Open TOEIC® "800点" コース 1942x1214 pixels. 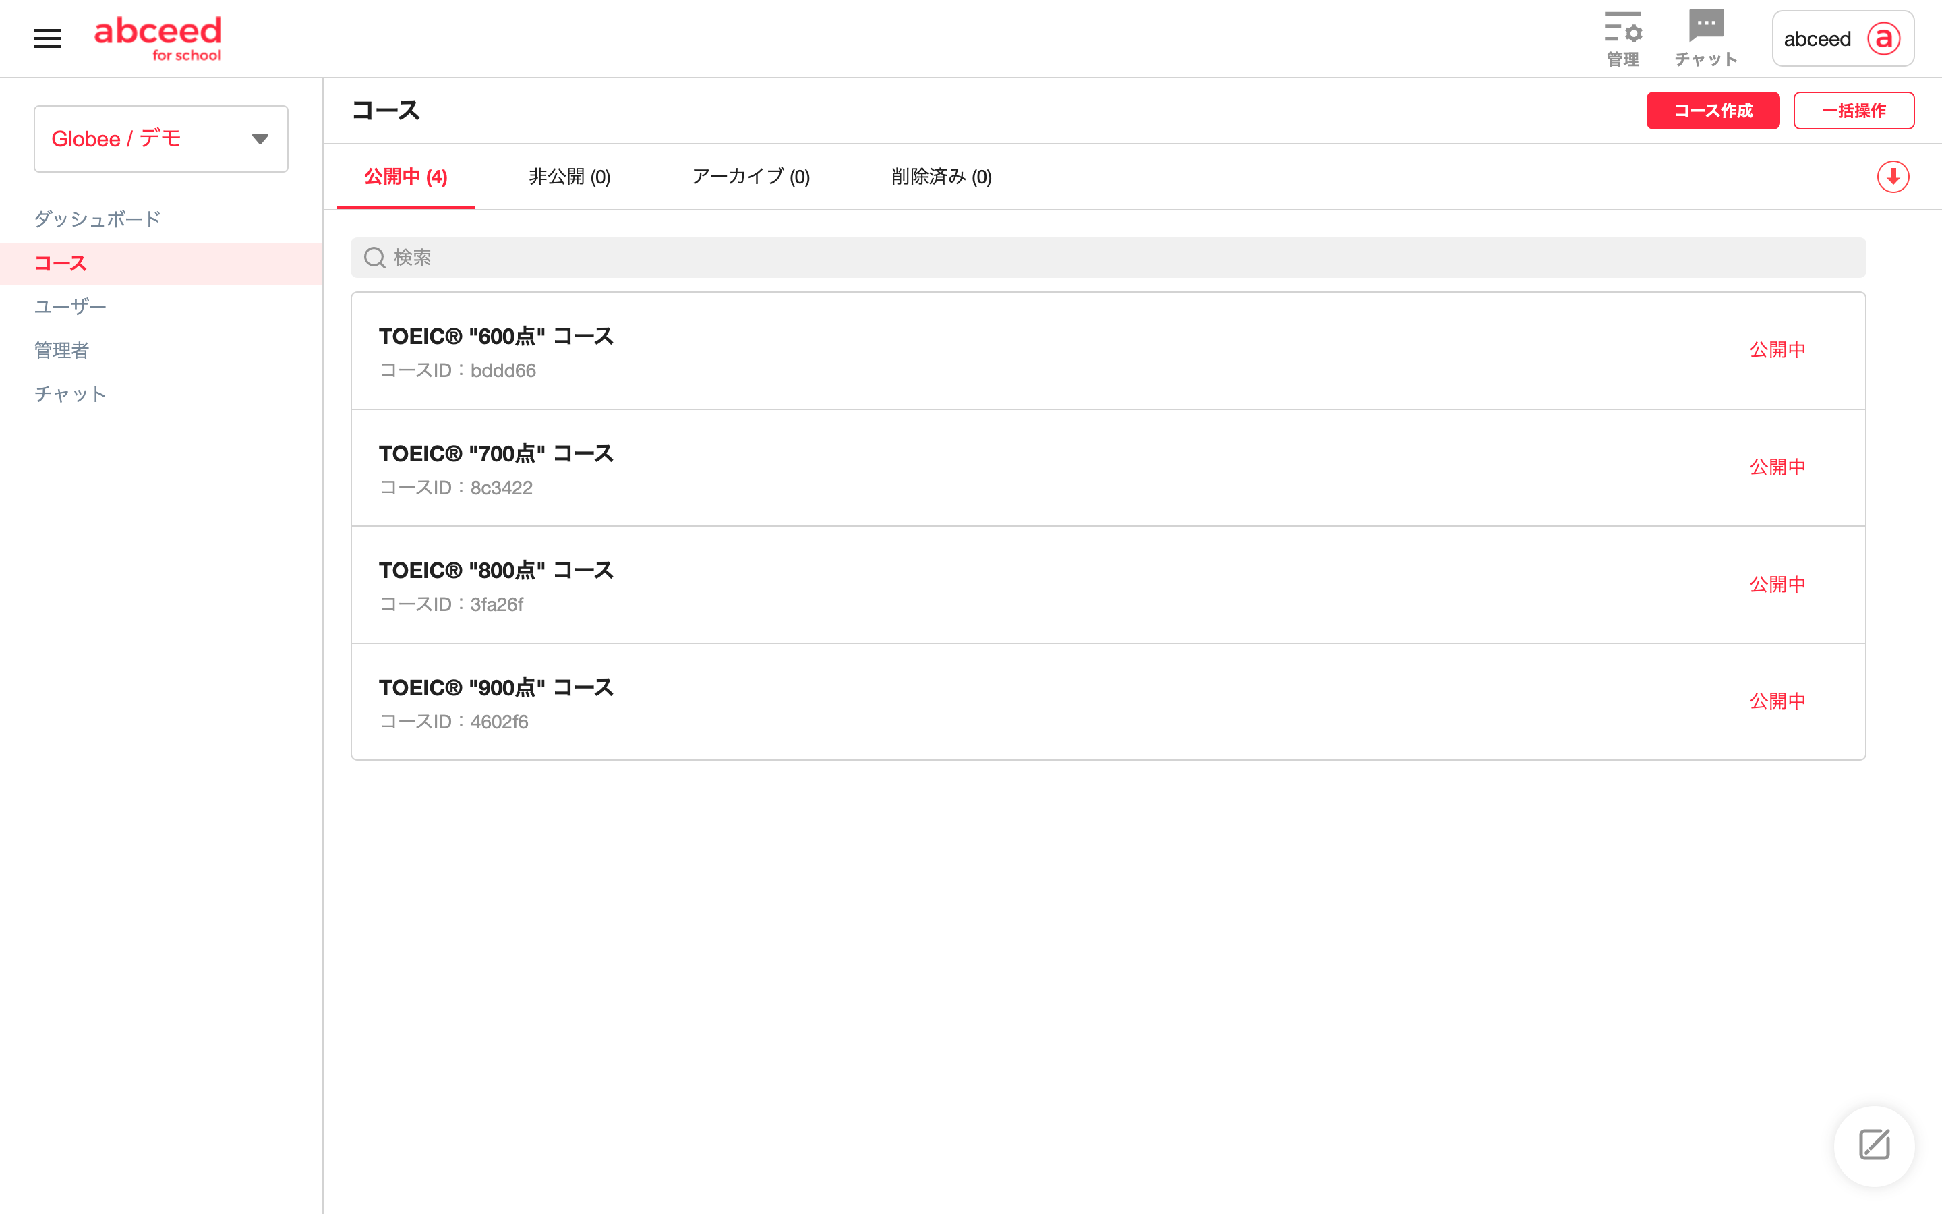tap(1109, 585)
